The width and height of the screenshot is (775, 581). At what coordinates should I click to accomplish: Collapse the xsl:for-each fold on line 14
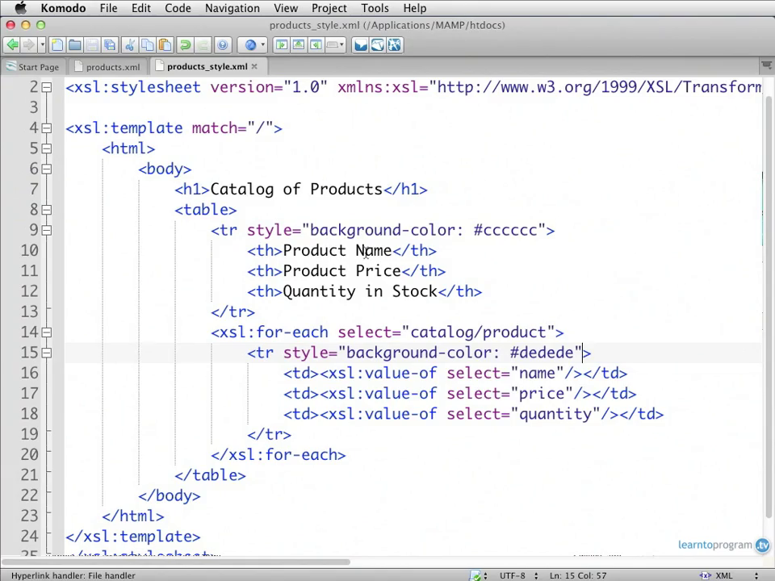(x=47, y=332)
